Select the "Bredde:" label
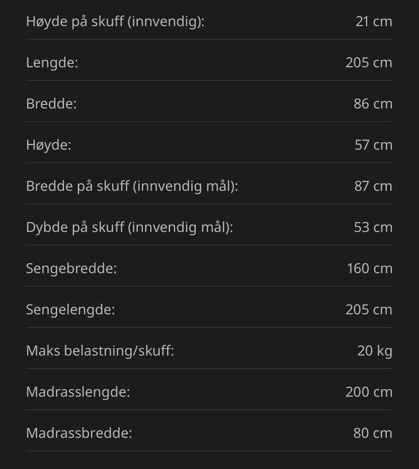The height and width of the screenshot is (469, 419). (52, 104)
